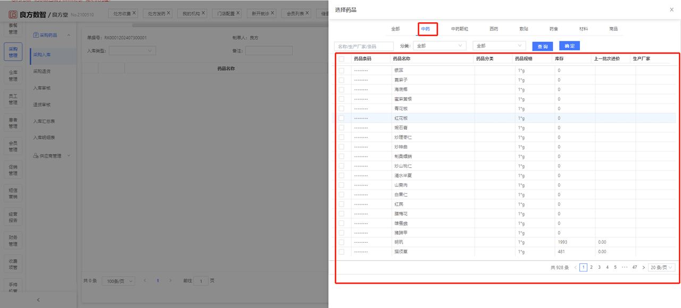The image size is (681, 308).
Task: Open the 分类 dropdown showing 全部
Action: [x=439, y=46]
